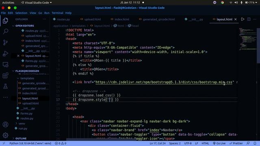Close the layout.html tab
This screenshot has width=260, height=146.
(236, 19)
